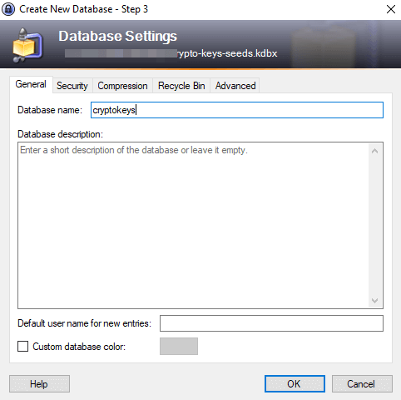
Task: Switch to the Security tab
Action: coord(72,86)
